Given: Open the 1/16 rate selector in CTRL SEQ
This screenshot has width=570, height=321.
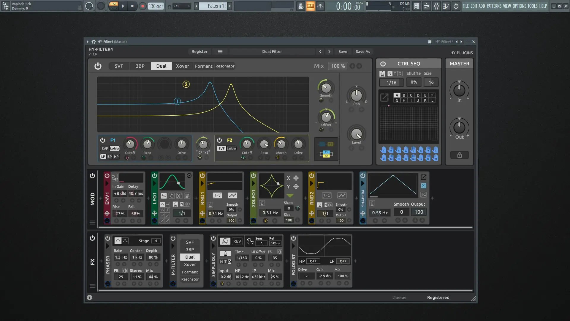Looking at the screenshot, I should pos(391,82).
